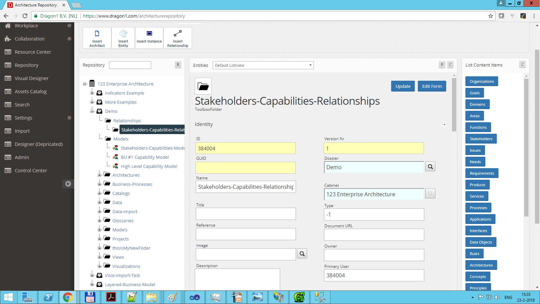Viewport: 540px width, 304px height.
Task: Collapse the 123 Enterprise Architecture tree node
Action: [x=85, y=84]
